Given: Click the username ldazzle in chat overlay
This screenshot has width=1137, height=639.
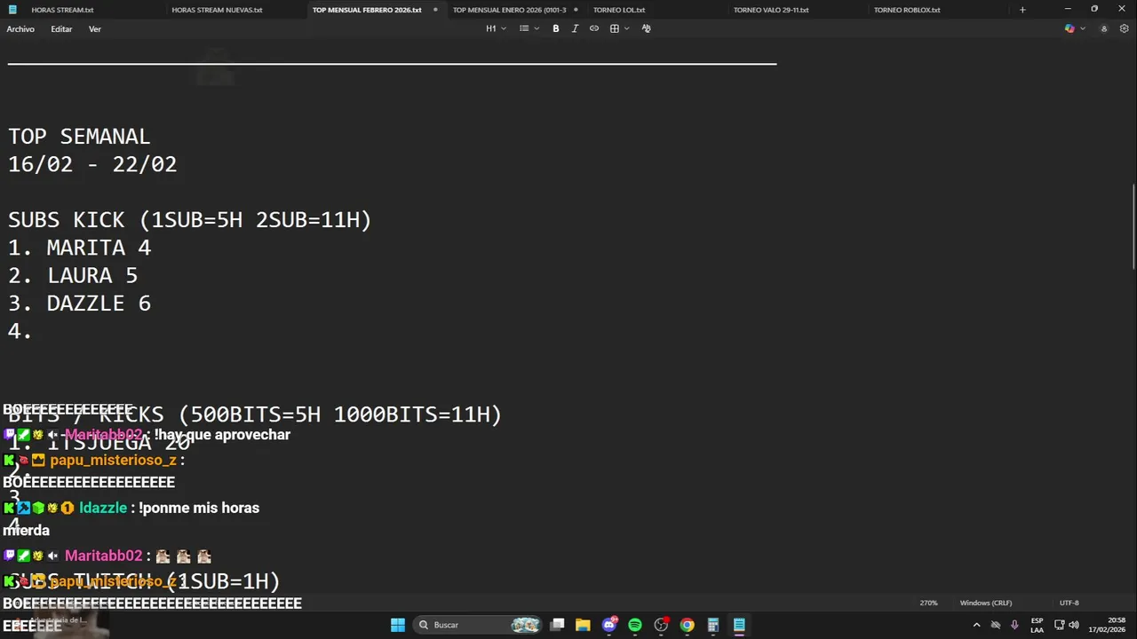Looking at the screenshot, I should pos(103,508).
